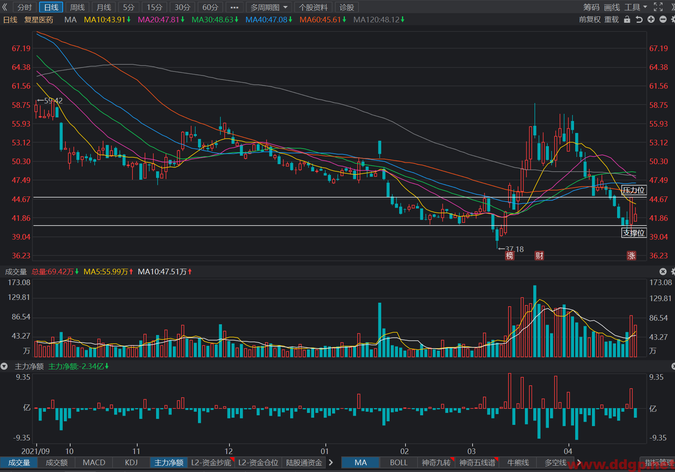Zoom in the chart with plus icon
Image resolution: width=675 pixels, height=472 pixels.
[x=651, y=19]
